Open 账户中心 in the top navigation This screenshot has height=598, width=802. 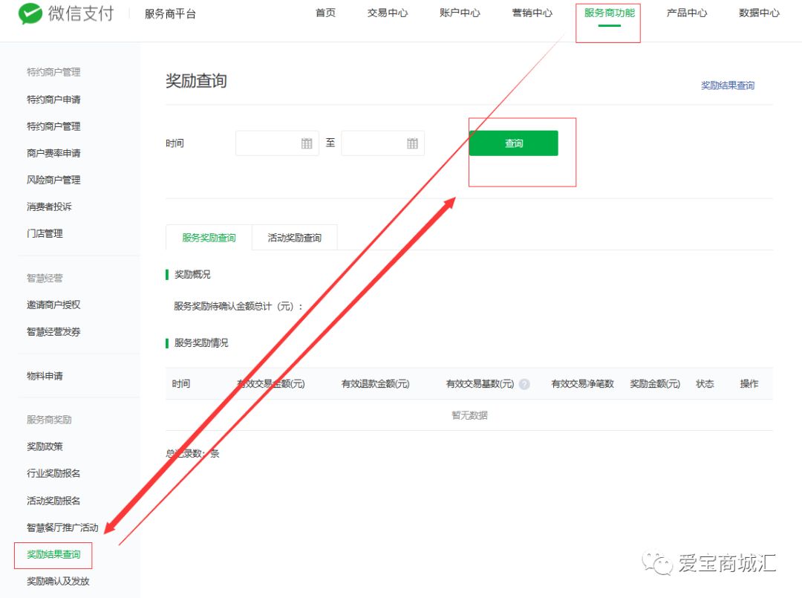coord(460,13)
